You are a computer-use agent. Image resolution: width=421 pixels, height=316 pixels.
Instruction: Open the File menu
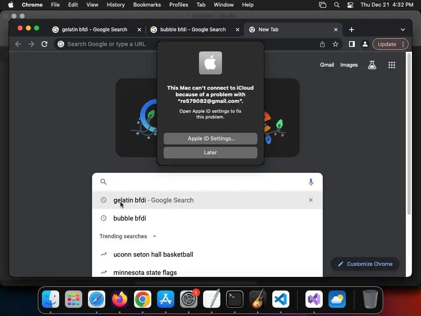56,5
